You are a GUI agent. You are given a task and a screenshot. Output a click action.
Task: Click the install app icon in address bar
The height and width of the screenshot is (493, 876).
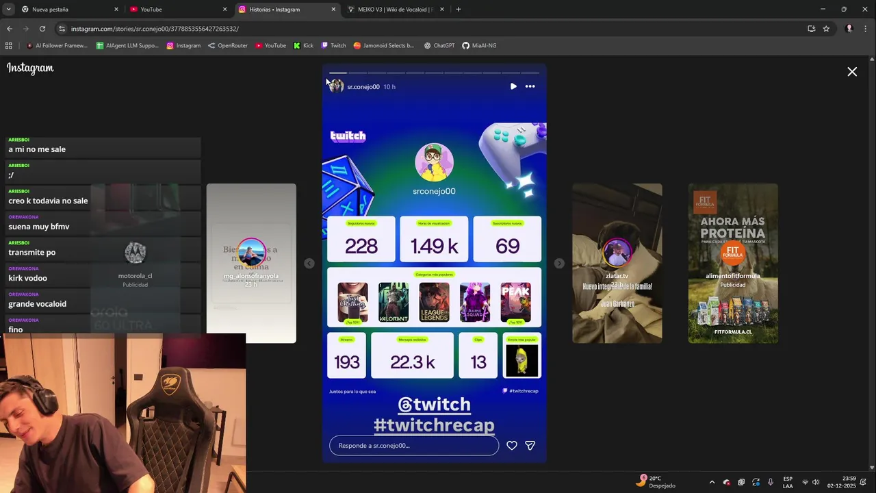pos(811,29)
